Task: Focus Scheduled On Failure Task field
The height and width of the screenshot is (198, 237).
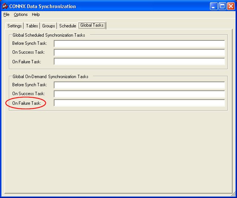Action: [139, 61]
